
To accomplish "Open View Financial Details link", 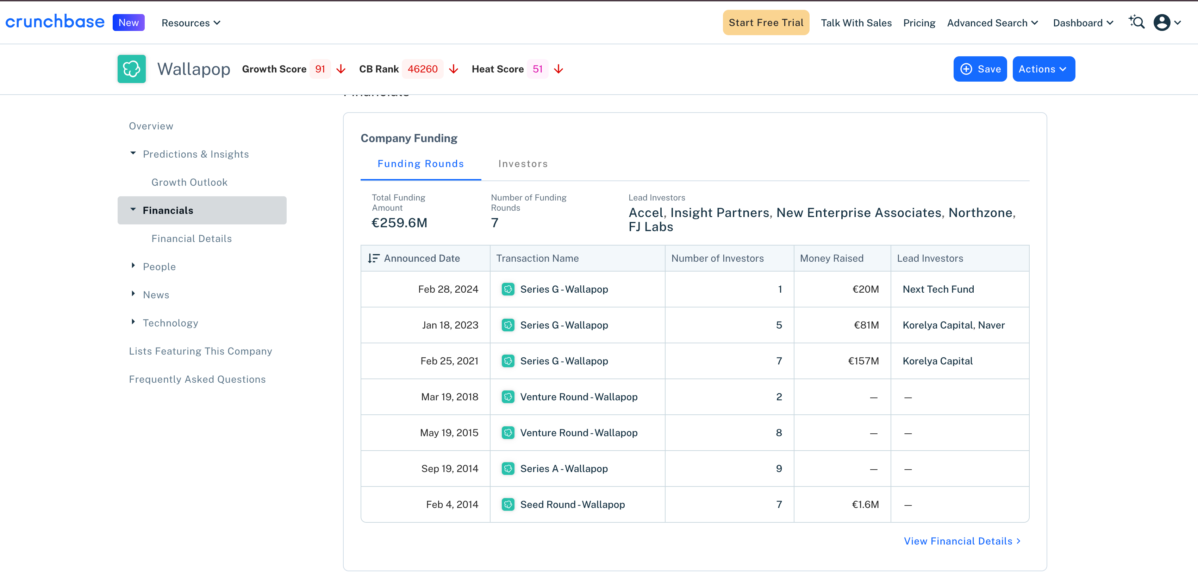I will point(961,541).
